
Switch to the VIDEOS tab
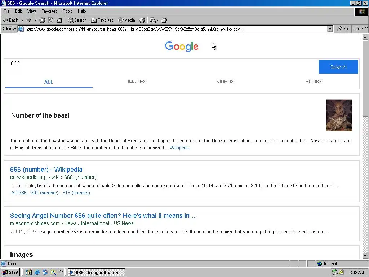click(225, 82)
